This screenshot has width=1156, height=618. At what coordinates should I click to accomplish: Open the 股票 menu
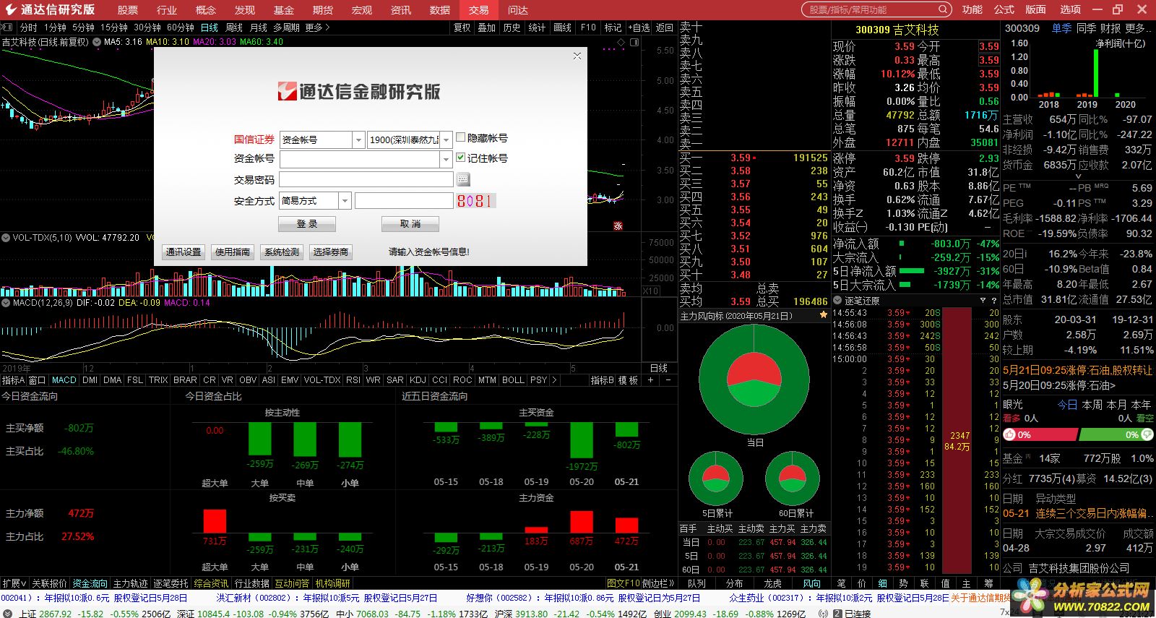tap(127, 9)
